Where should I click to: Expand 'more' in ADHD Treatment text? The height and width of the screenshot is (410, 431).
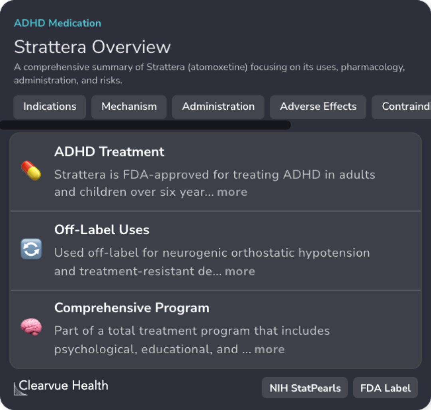coord(232,192)
